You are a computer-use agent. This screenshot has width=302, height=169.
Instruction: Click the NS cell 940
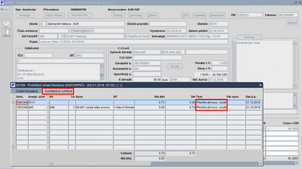(59, 107)
